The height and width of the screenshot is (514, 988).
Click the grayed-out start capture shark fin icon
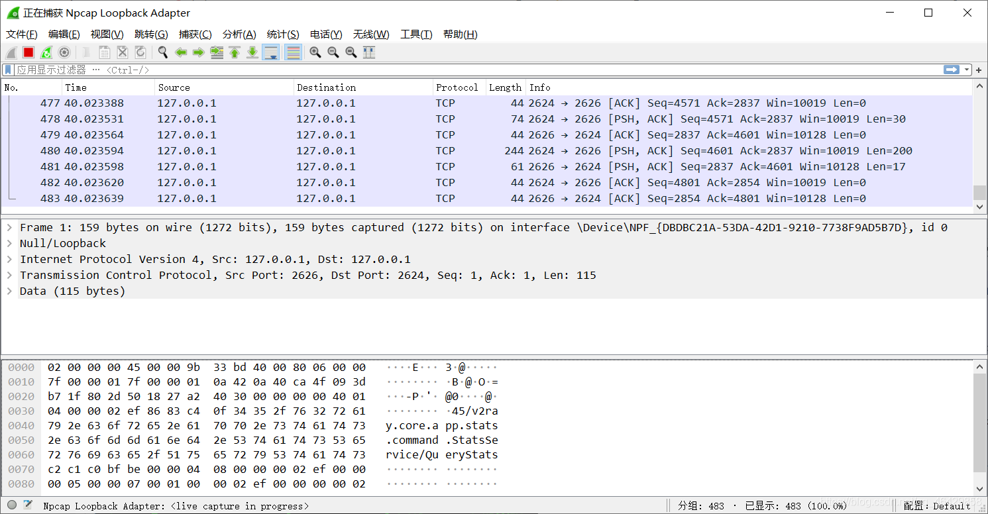(x=11, y=52)
